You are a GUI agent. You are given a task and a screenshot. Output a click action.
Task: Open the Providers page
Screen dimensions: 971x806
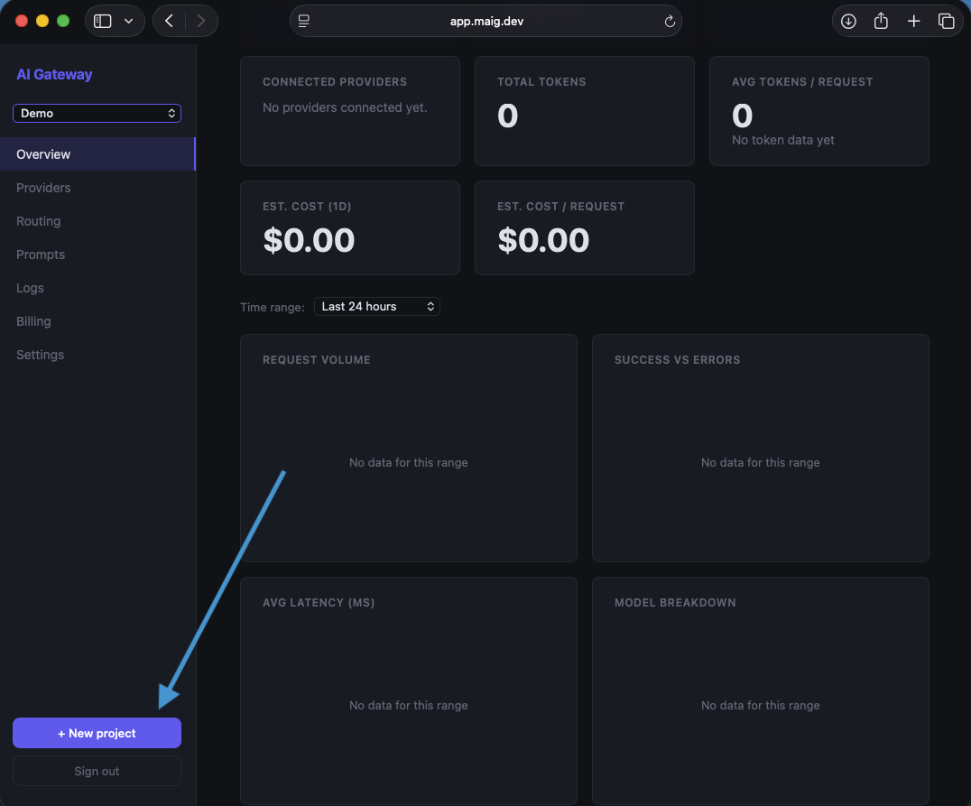tap(43, 188)
